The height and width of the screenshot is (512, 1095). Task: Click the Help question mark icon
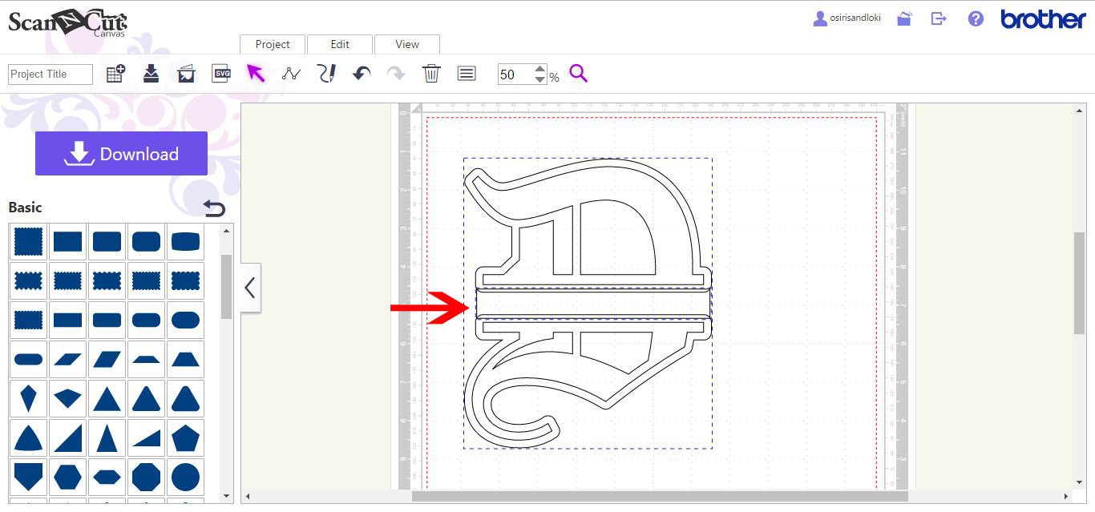point(975,18)
